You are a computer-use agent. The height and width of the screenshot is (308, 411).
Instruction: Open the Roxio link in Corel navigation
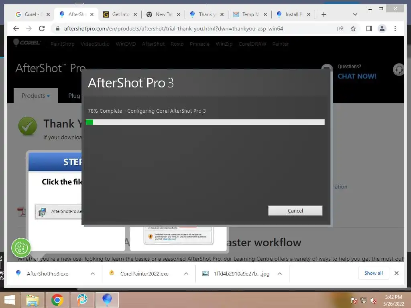click(177, 44)
